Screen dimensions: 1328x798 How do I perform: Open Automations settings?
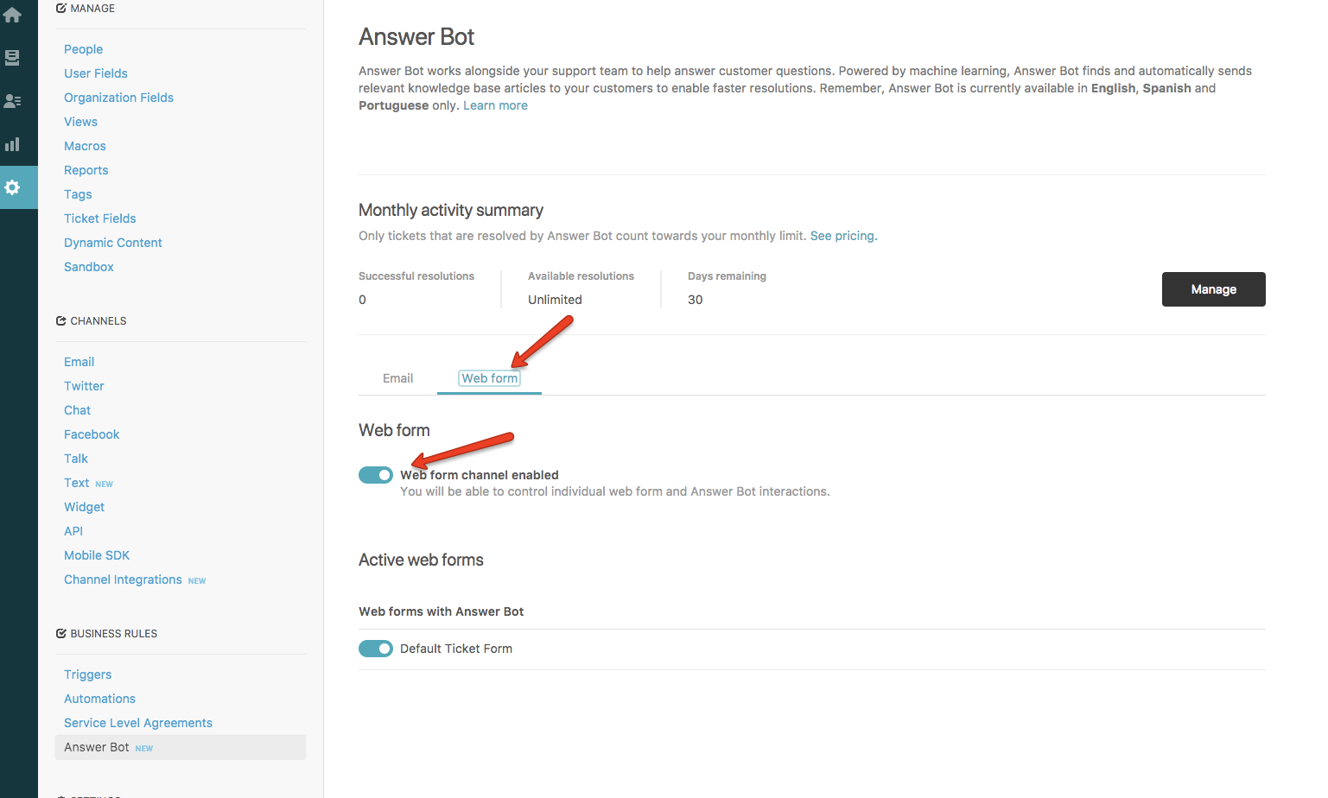(99, 699)
